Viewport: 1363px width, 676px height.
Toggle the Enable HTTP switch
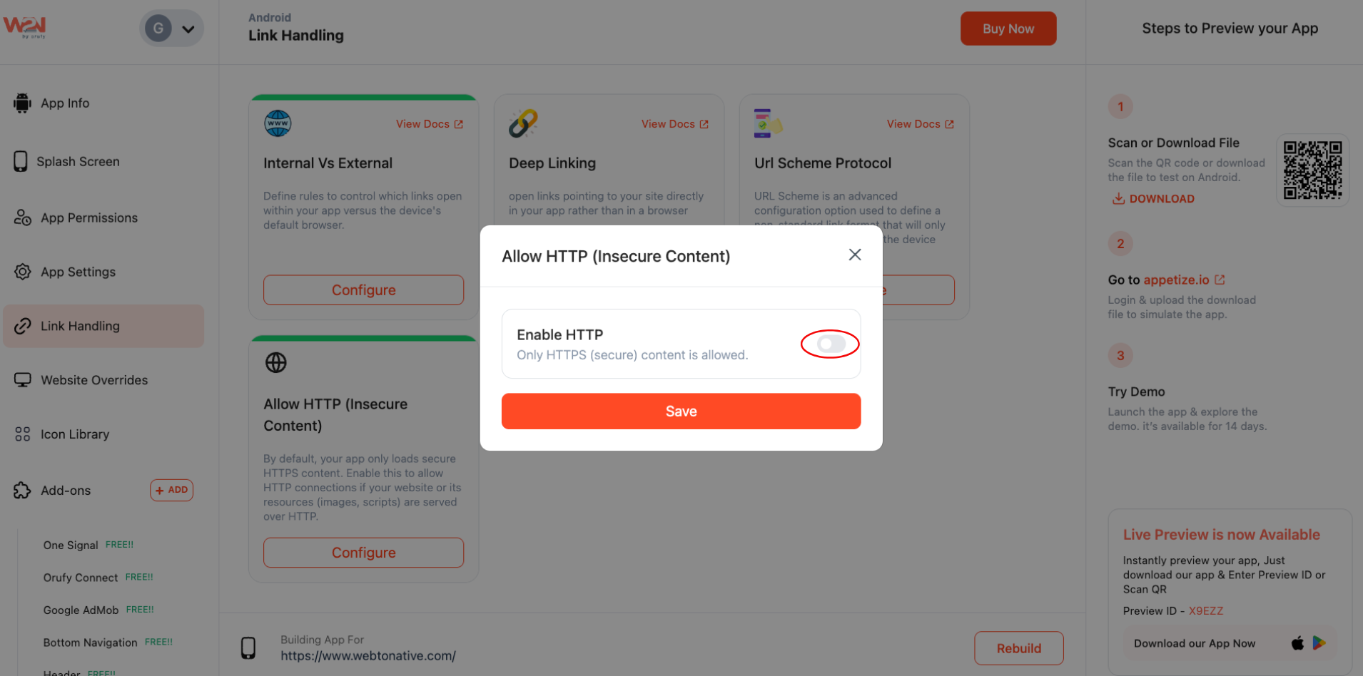point(830,344)
